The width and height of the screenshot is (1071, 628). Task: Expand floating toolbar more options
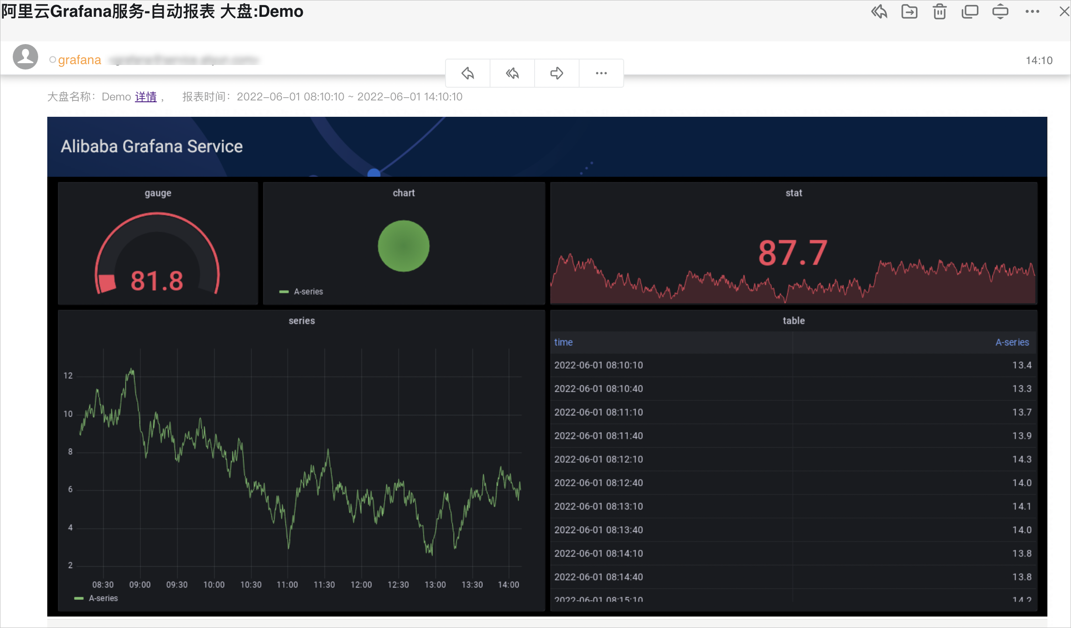[x=601, y=73]
